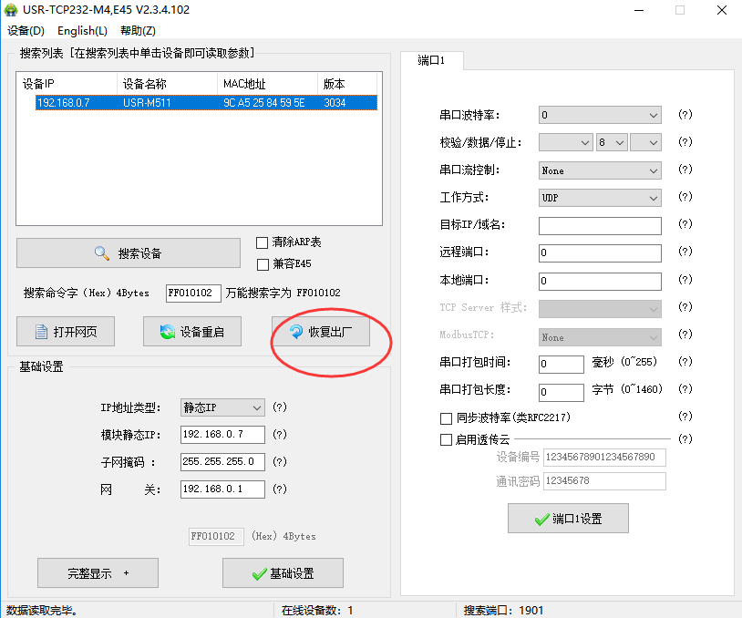Click the restart icon on 设备重启

click(x=167, y=332)
